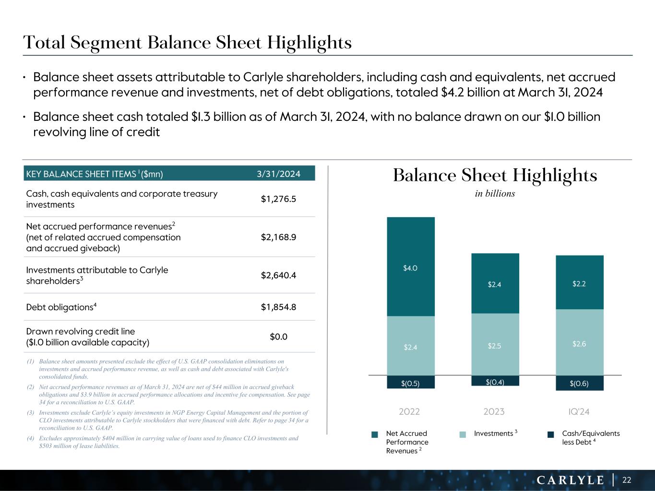Click the 3/31/2024 column header
This screenshot has width=655, height=491.
[x=278, y=174]
